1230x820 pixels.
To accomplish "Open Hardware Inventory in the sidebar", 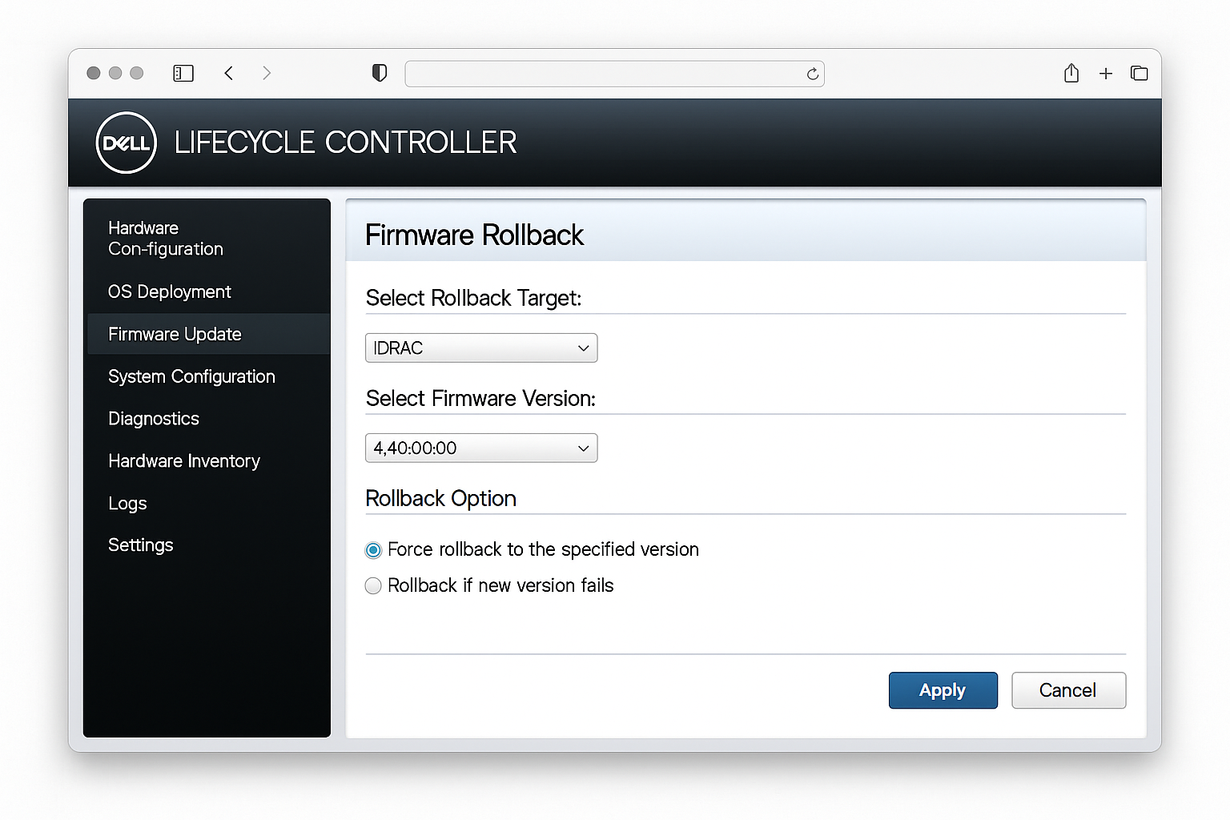I will pyautogui.click(x=184, y=461).
